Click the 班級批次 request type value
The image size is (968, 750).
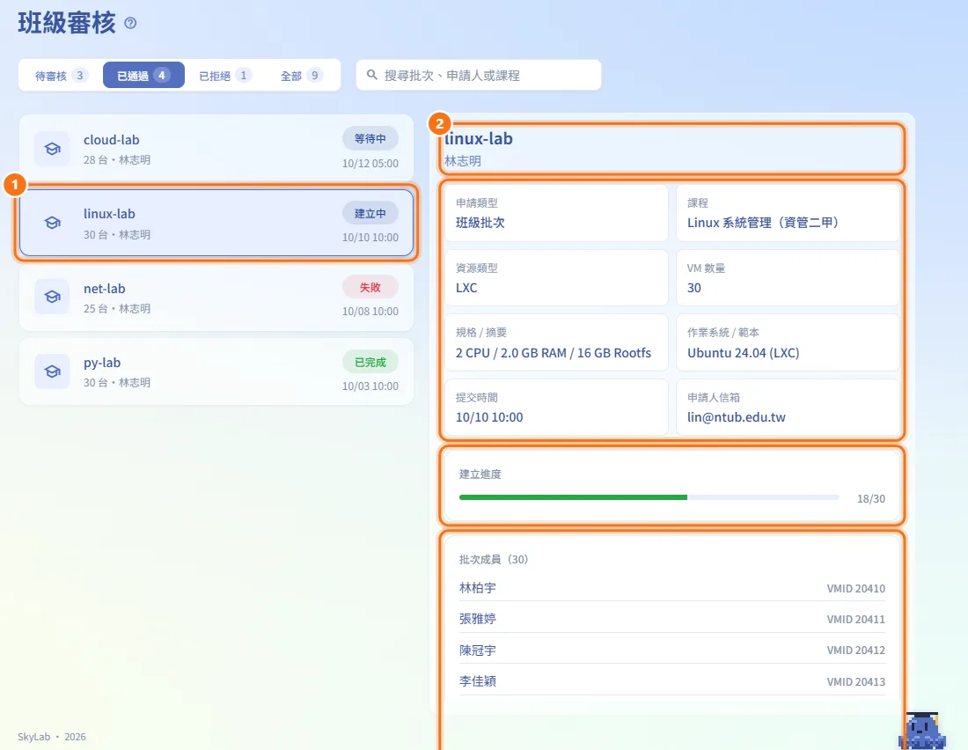pyautogui.click(x=480, y=223)
